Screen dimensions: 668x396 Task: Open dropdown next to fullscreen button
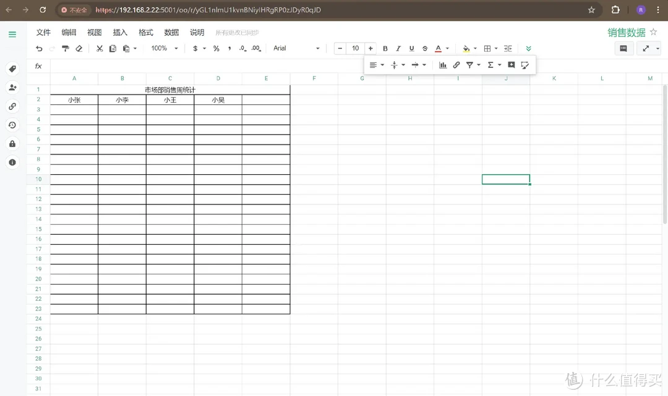pyautogui.click(x=657, y=48)
